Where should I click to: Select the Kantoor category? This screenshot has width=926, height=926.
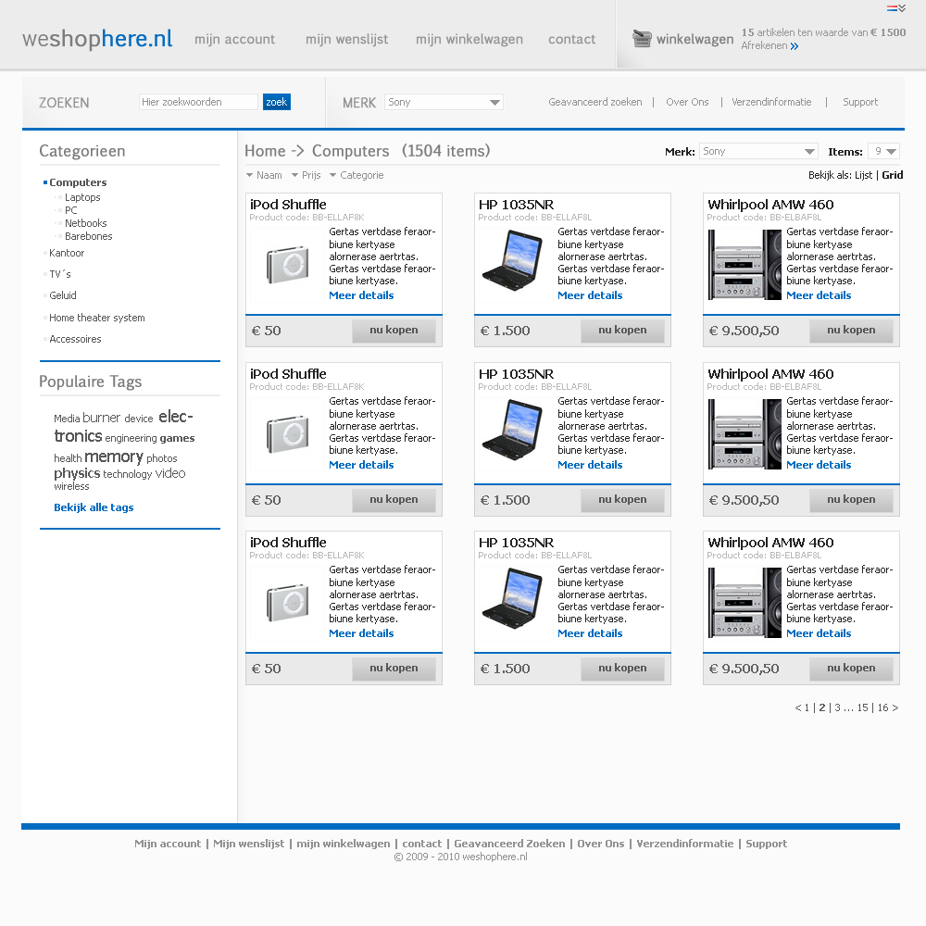[67, 253]
